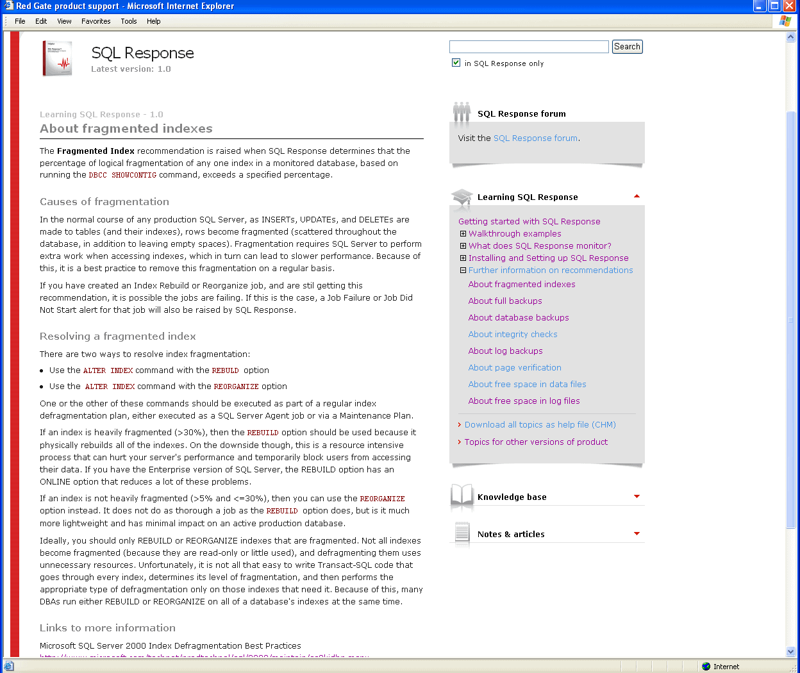Open the File menu
This screenshot has width=800, height=673.
(x=20, y=21)
